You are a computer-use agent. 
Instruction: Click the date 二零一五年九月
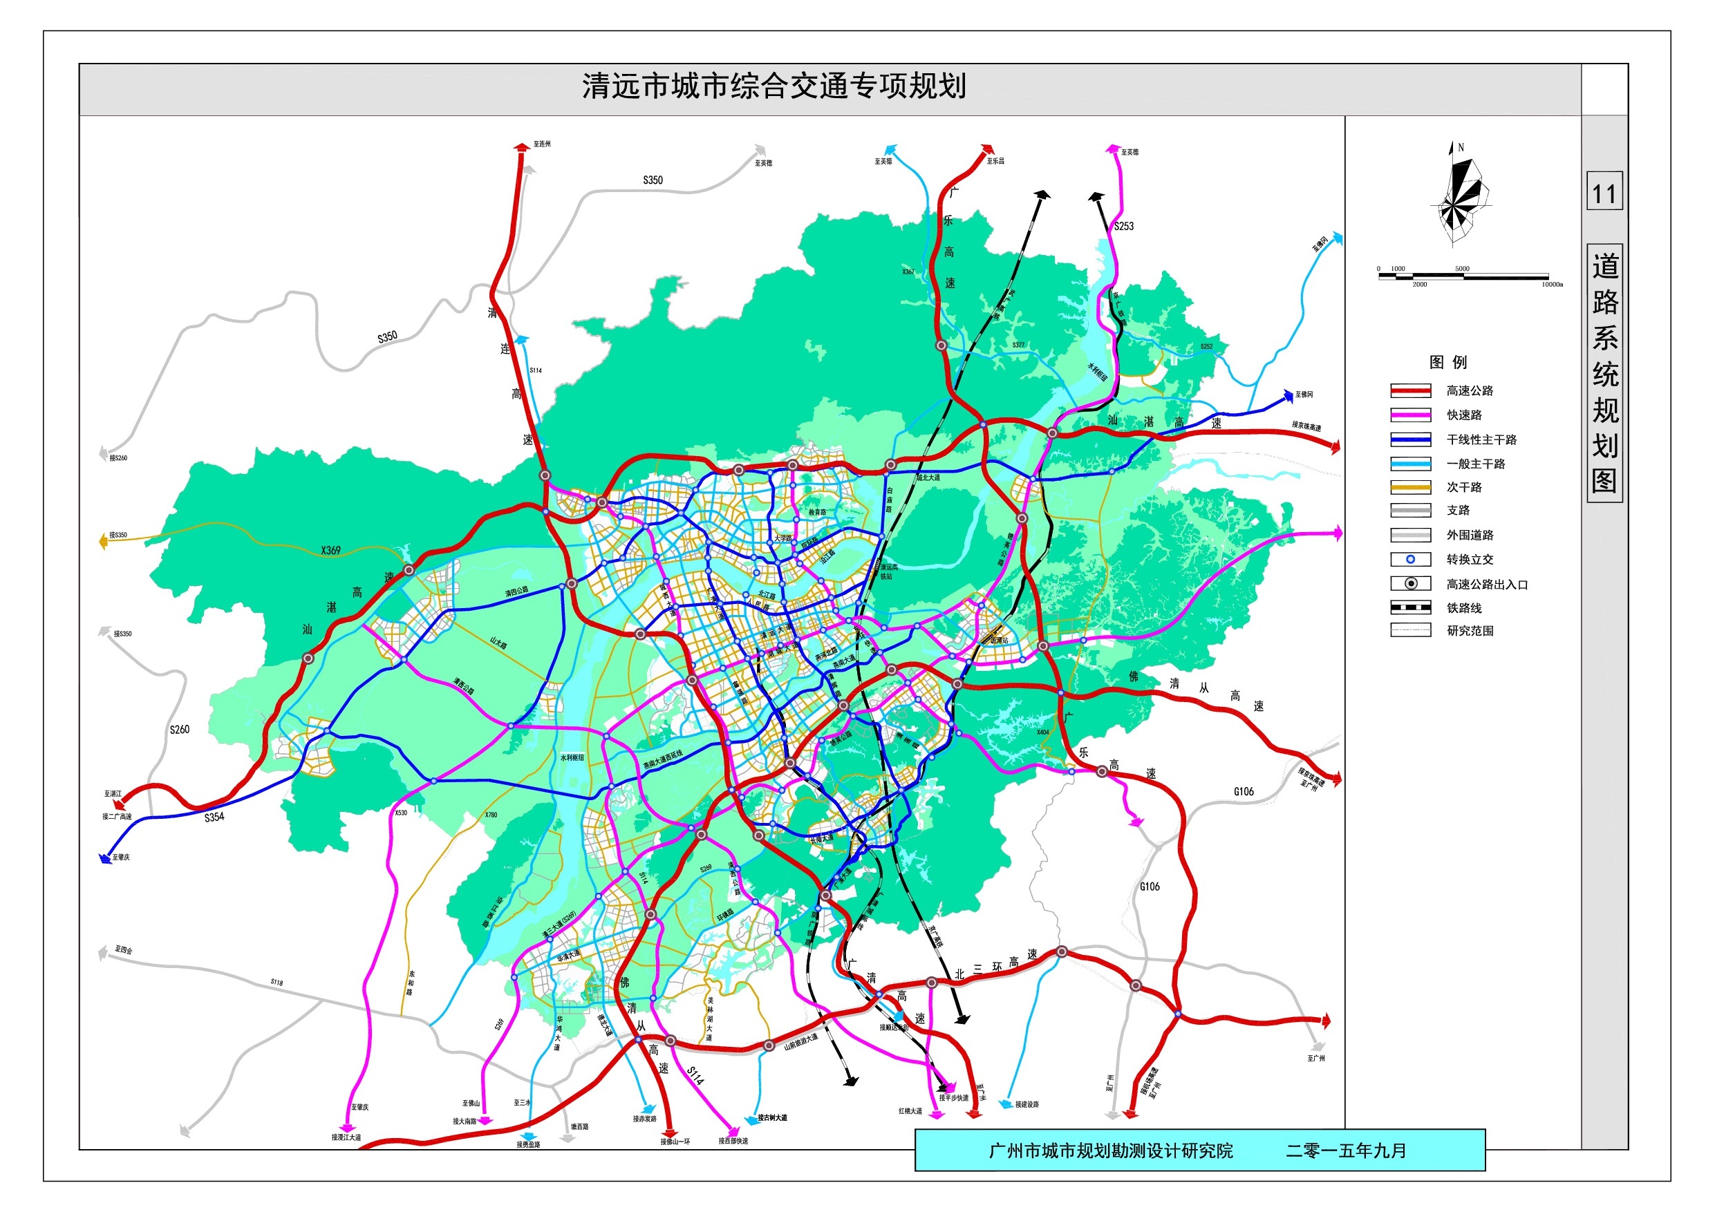1346,1151
